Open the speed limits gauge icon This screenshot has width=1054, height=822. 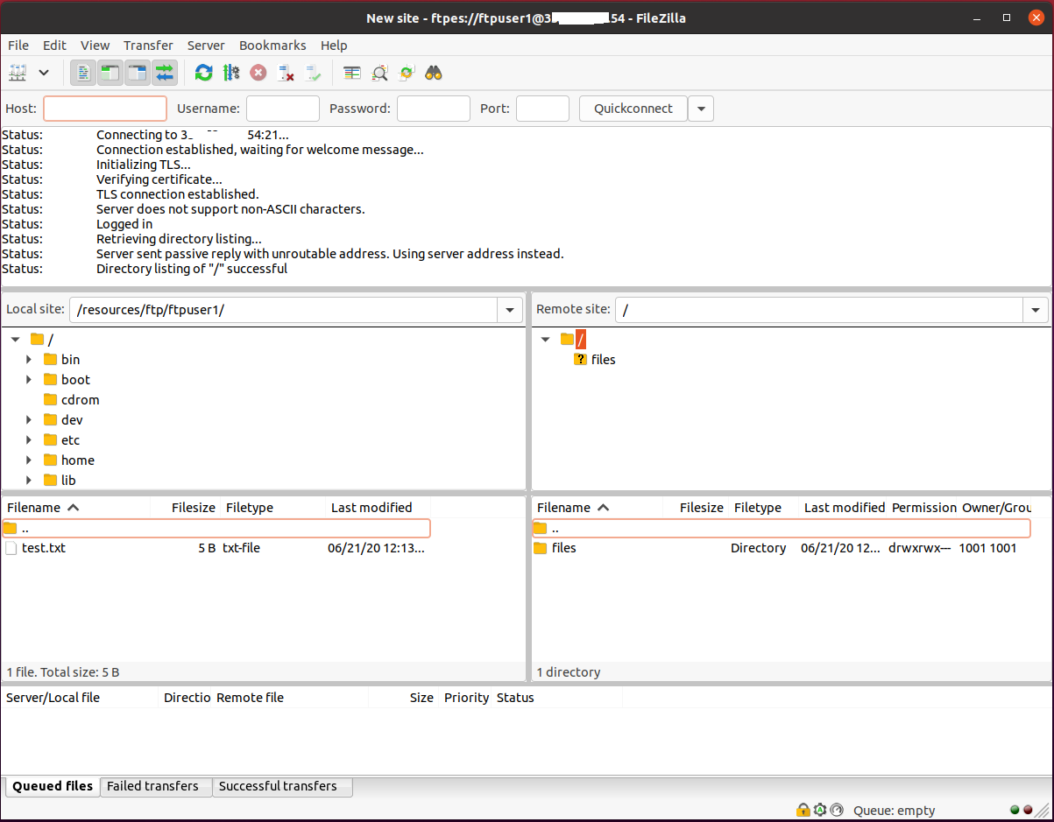click(837, 811)
